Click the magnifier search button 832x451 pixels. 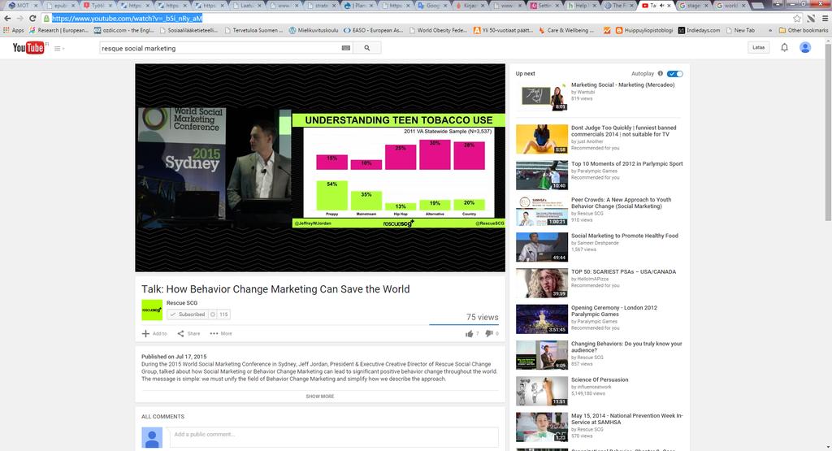coord(366,48)
